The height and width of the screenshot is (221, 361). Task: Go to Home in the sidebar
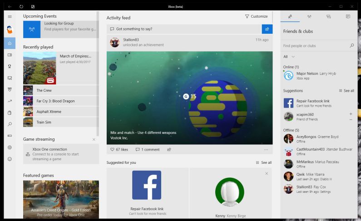click(10, 43)
